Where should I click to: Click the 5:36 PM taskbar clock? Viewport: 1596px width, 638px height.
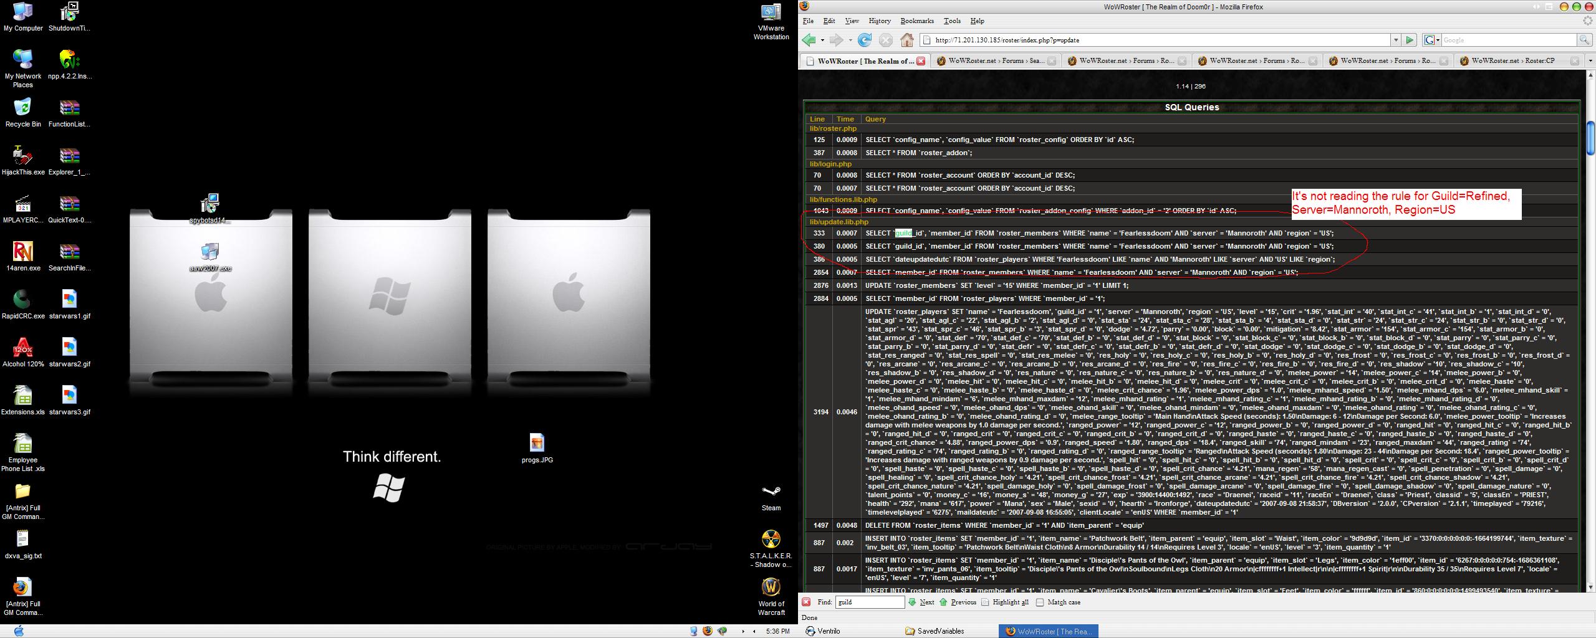tap(777, 631)
